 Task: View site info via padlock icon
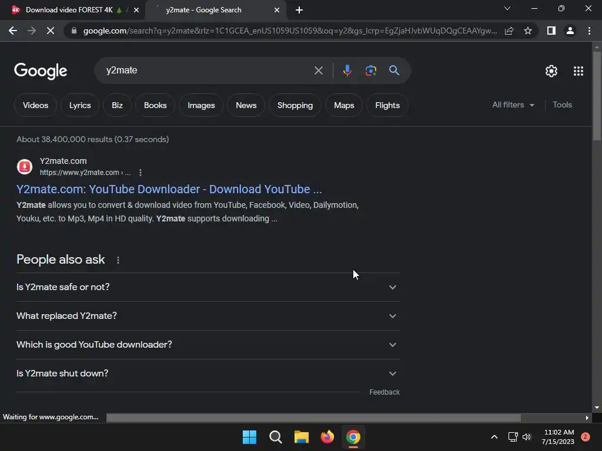(x=74, y=31)
